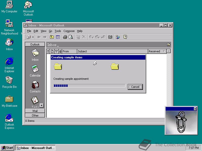Open My Briefcase desktop icon
Viewport: 202px width, 151px height.
[9, 101]
